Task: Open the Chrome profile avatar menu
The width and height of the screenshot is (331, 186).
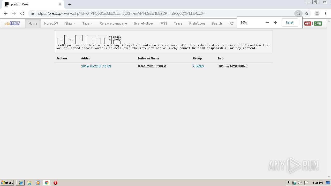Action: click(x=317, y=13)
